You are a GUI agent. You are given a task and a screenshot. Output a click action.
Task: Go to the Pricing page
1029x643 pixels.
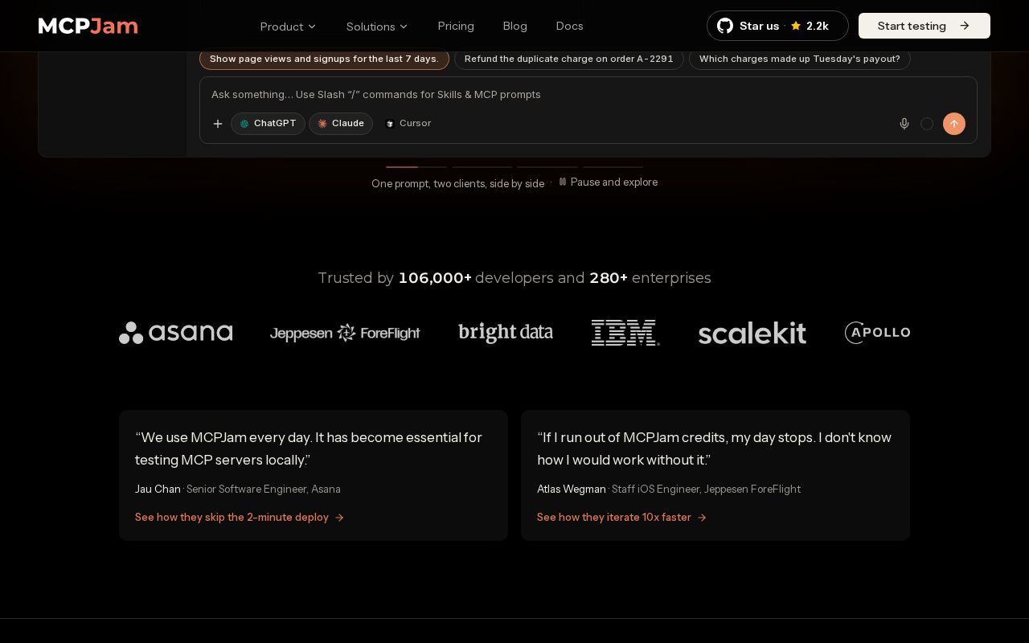456,26
